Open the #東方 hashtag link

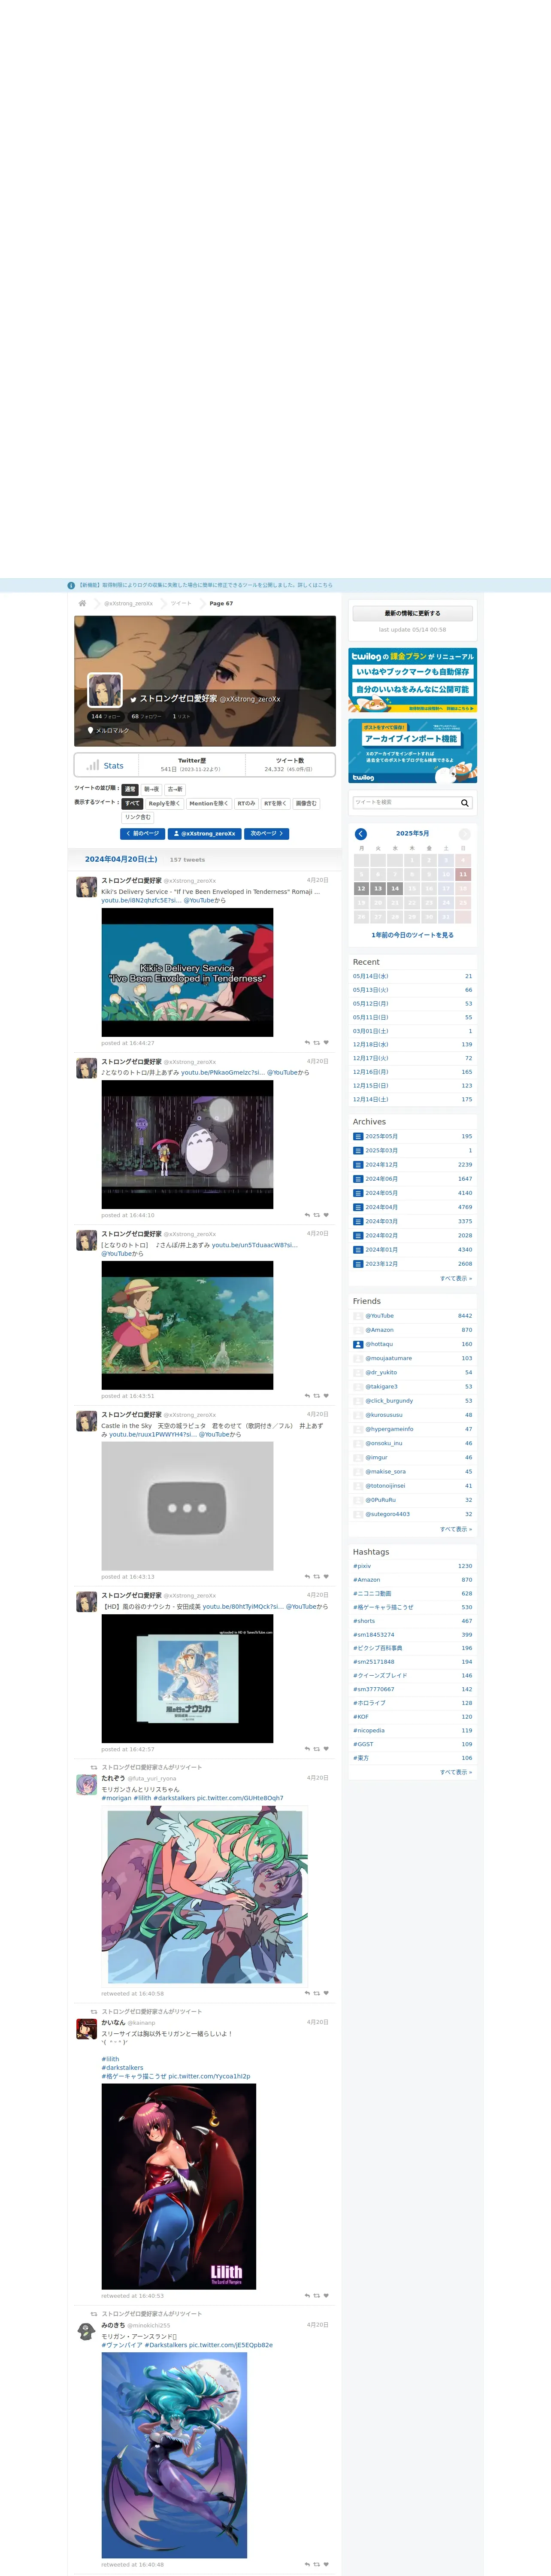(x=361, y=1758)
